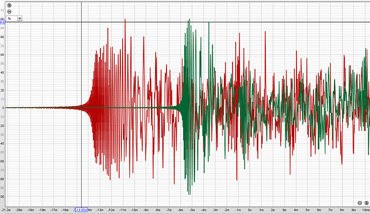Click the 50 label on the vertical axis
Viewport: 370px width, 214px height.
click(2, 64)
